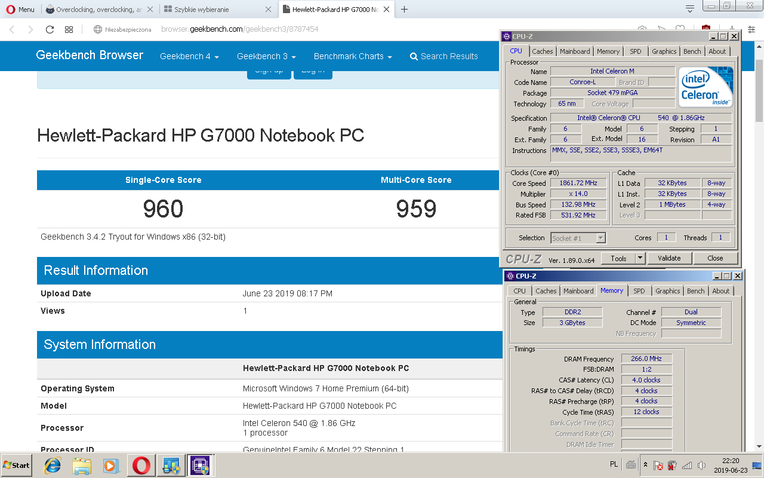Select Mainboard tab in bottom CPU-Z window
This screenshot has width=764, height=478.
point(578,291)
